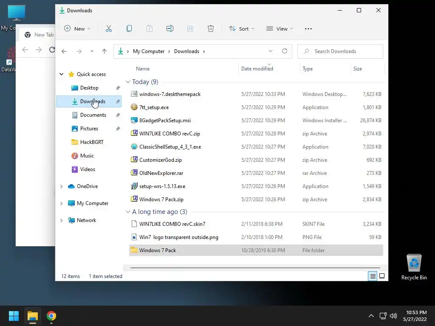The height and width of the screenshot is (326, 435).
Task: Click My Computer in the address breadcrumb
Action: point(149,51)
